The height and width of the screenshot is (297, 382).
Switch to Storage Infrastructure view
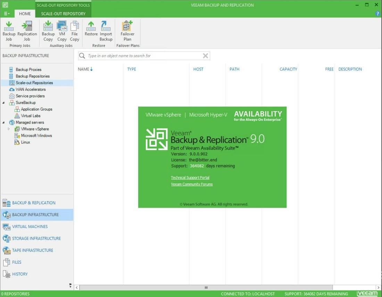point(36,239)
